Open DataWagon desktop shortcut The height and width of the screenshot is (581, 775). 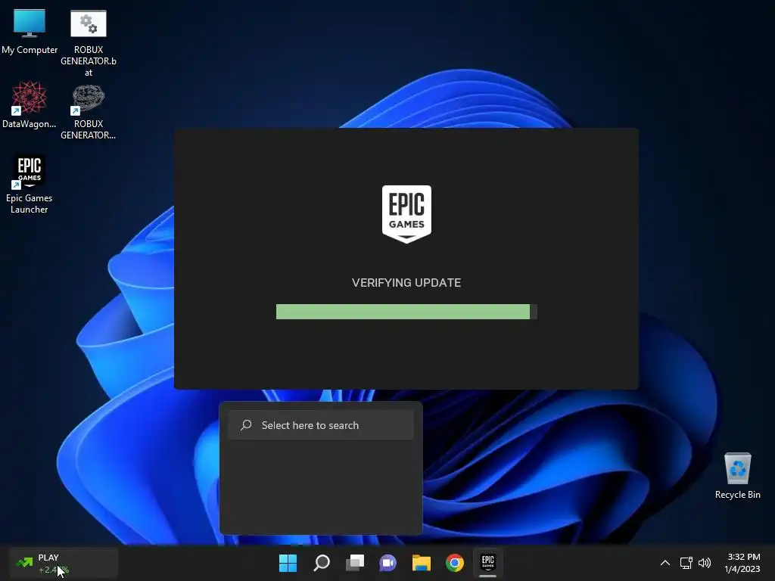30,104
